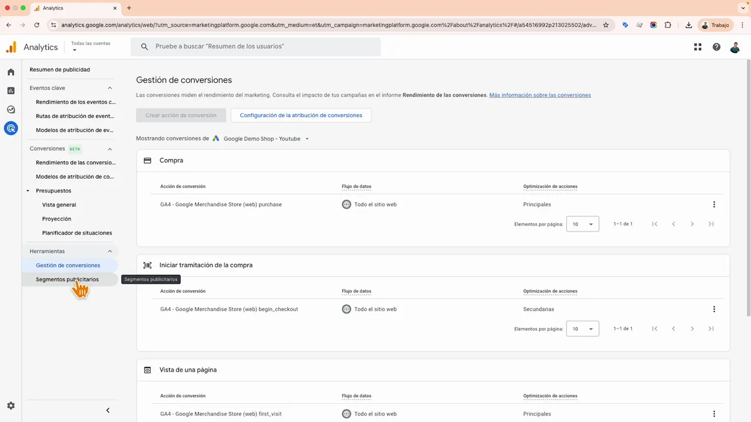Click the Compra credit card icon
751x422 pixels.
click(x=147, y=160)
